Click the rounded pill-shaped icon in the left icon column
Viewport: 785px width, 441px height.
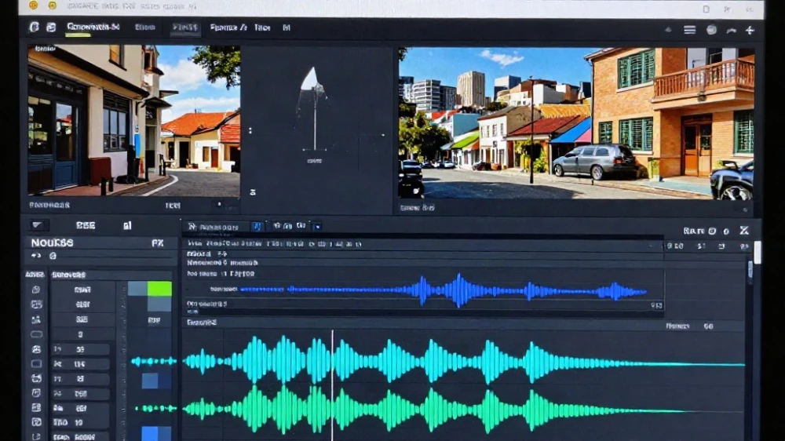[36, 333]
